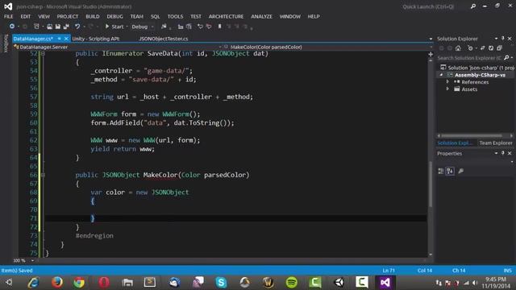516x290 pixels.
Task: Open the HELP menu
Action: 314,16
